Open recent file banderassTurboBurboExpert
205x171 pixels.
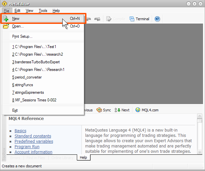pyautogui.click(x=43, y=62)
